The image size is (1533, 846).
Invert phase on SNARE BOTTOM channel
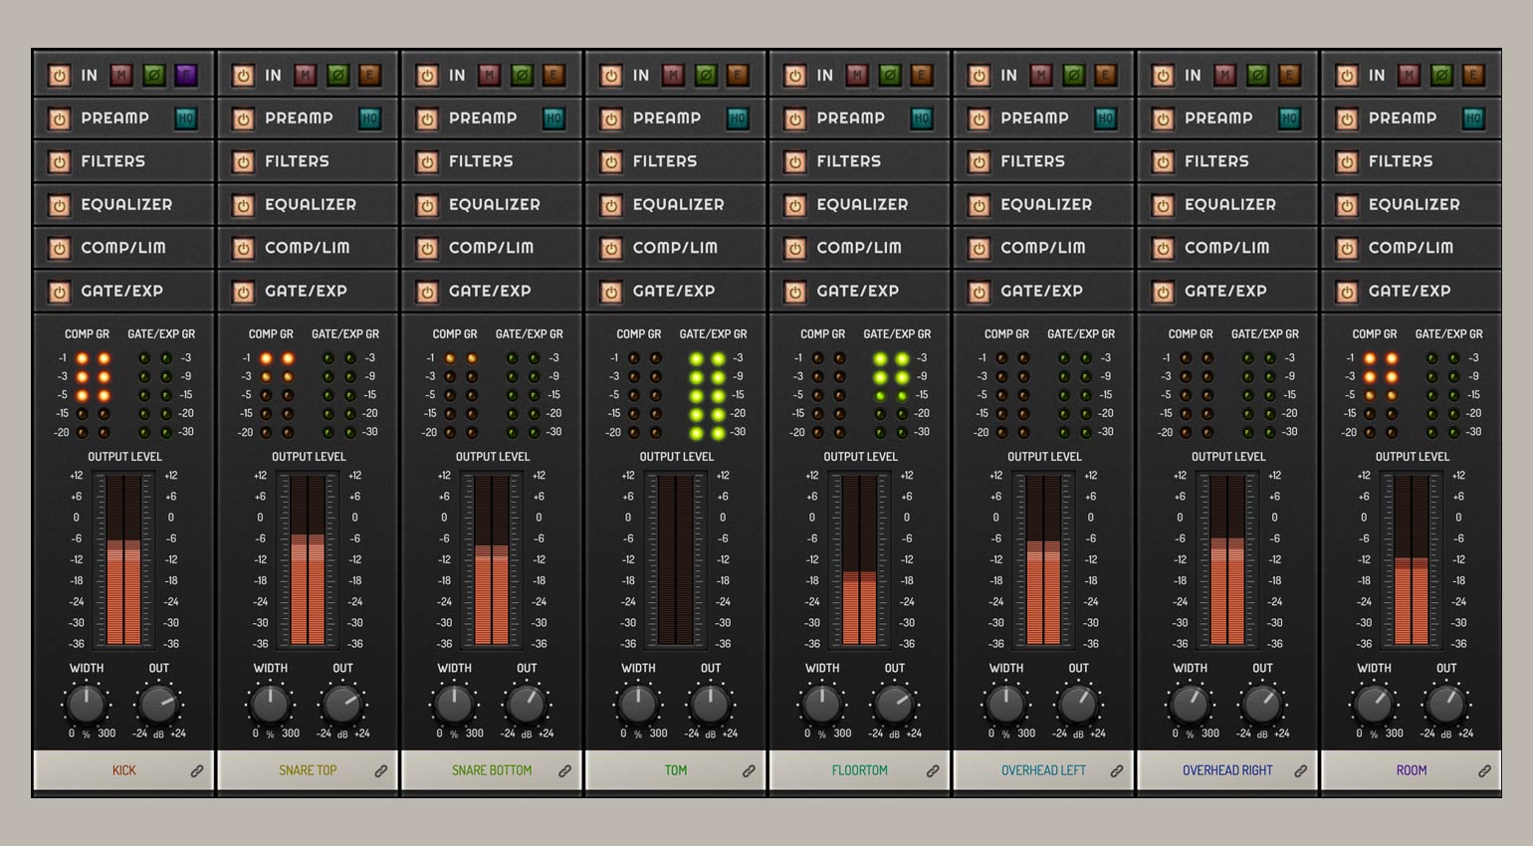pyautogui.click(x=522, y=75)
